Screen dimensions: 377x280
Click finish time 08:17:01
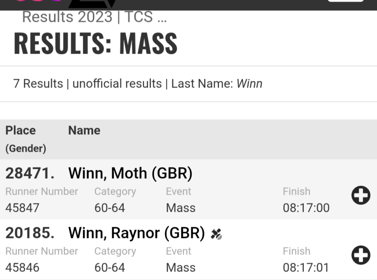[306, 267]
